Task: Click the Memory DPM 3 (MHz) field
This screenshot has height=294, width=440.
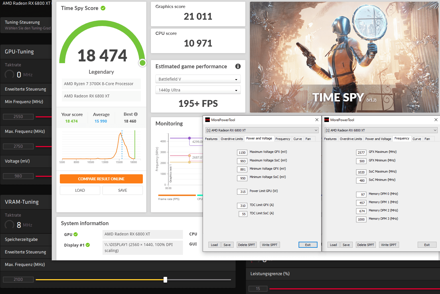Action: pos(361,219)
